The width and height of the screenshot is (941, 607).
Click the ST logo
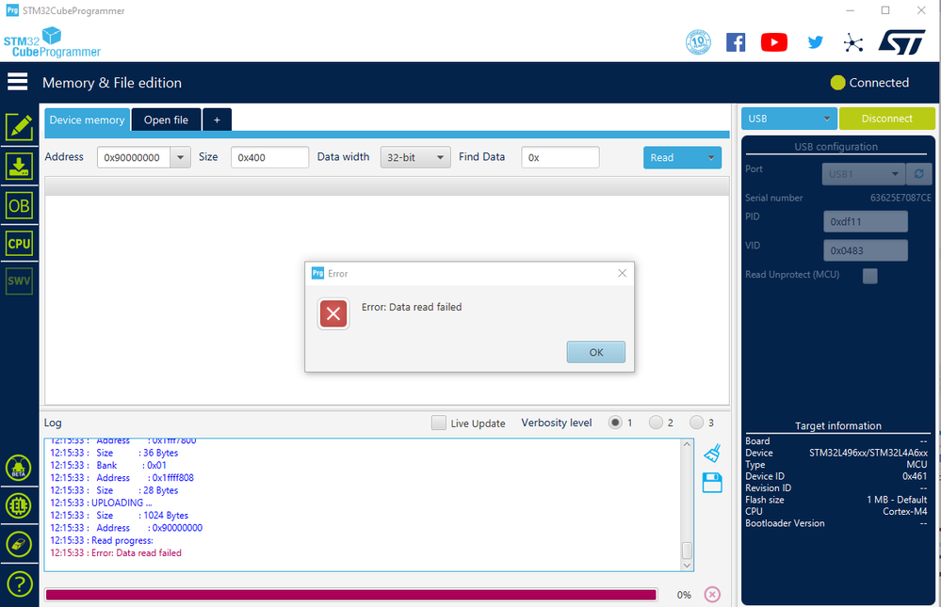click(901, 42)
